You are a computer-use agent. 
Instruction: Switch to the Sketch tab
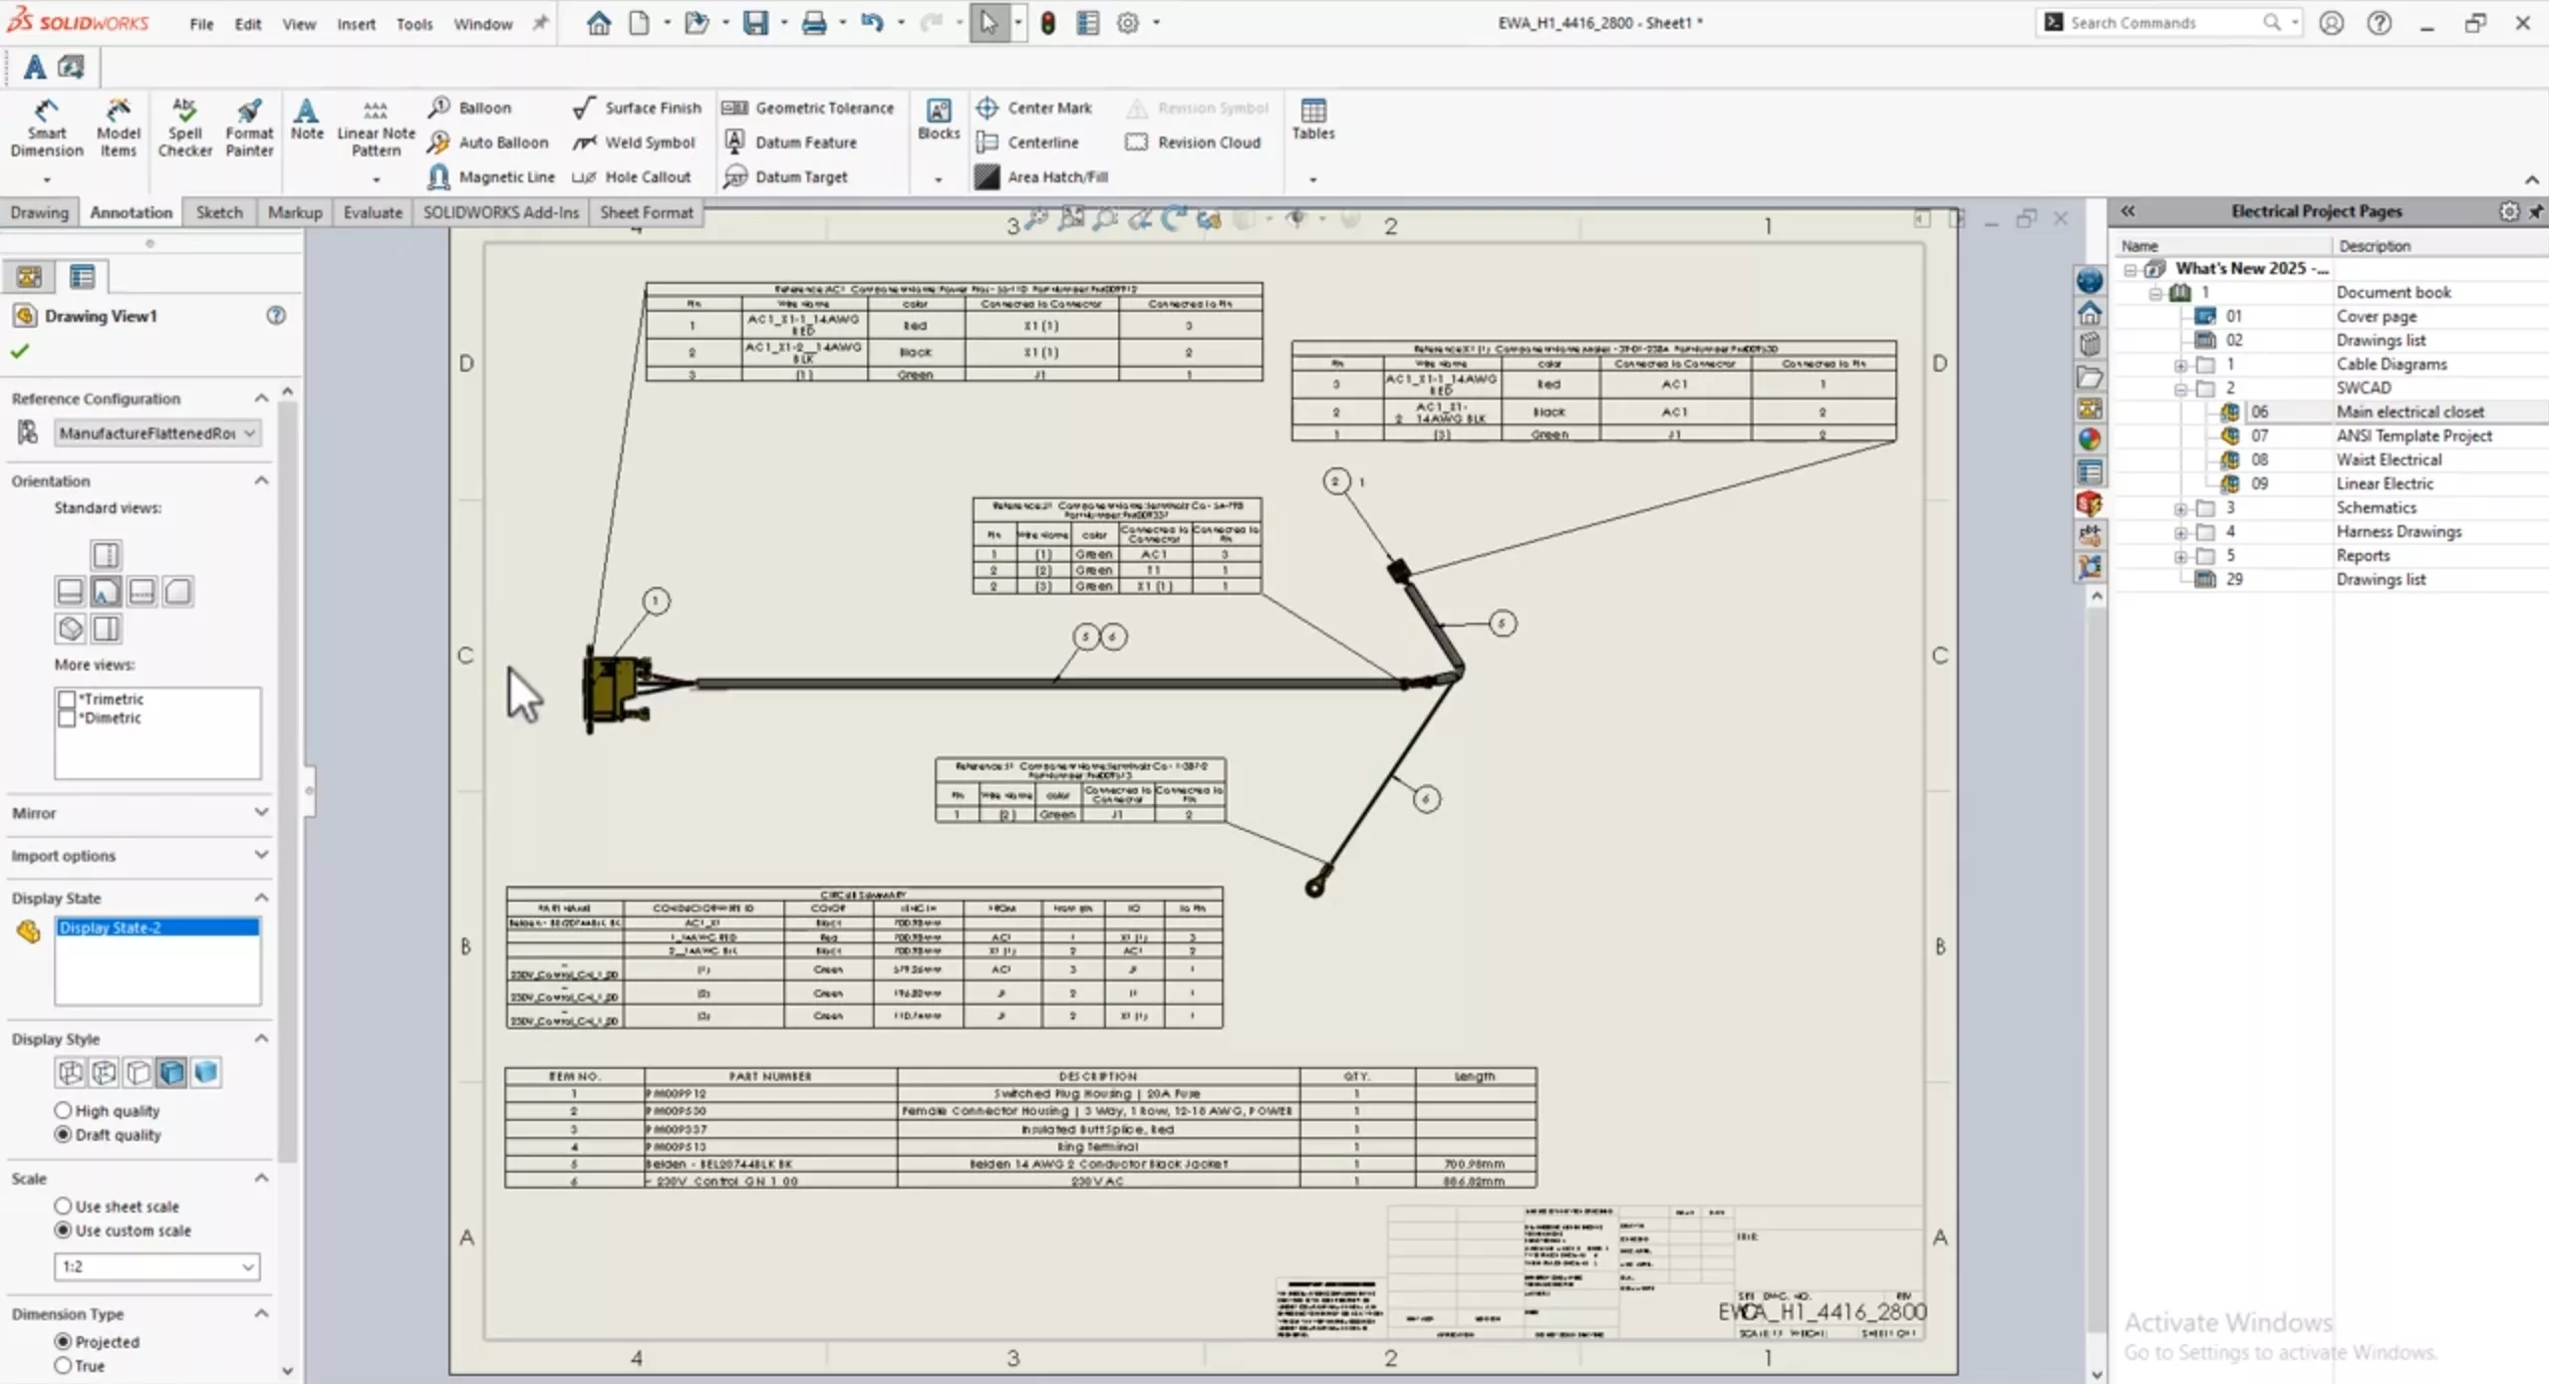pos(216,211)
